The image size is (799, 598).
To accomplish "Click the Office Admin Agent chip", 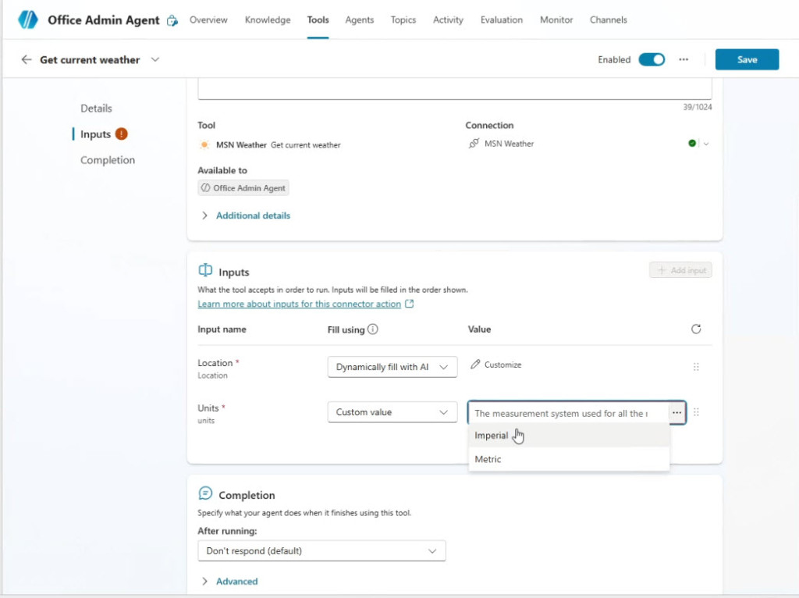I will tap(243, 188).
